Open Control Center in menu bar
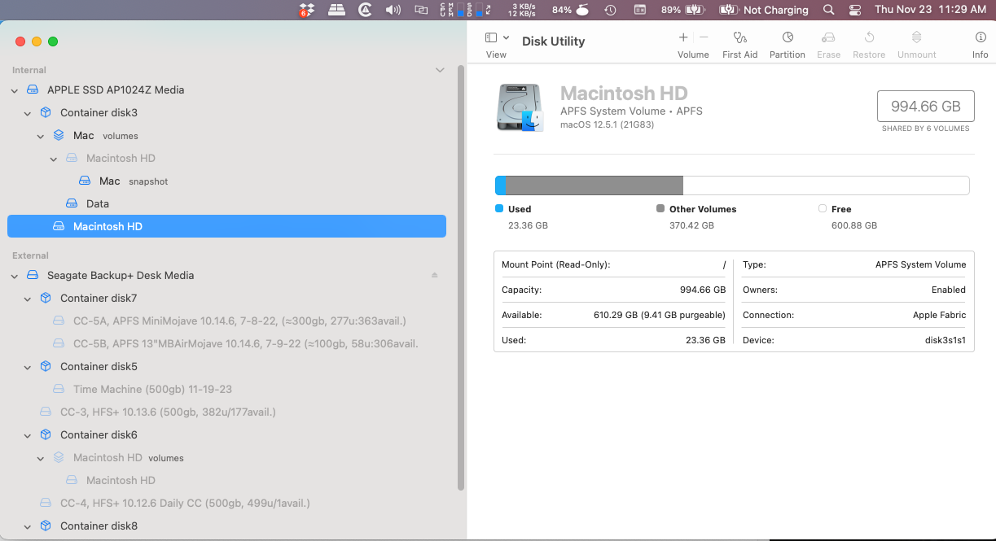The width and height of the screenshot is (996, 541). pyautogui.click(x=854, y=10)
